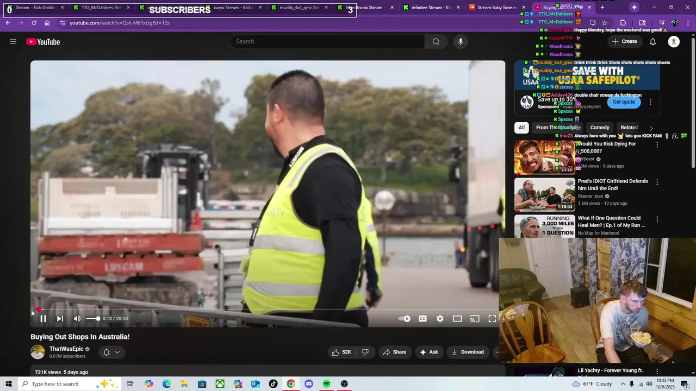The height and width of the screenshot is (391, 696).
Task: Open Chrome extensions puzzle icon
Action: tap(623, 23)
